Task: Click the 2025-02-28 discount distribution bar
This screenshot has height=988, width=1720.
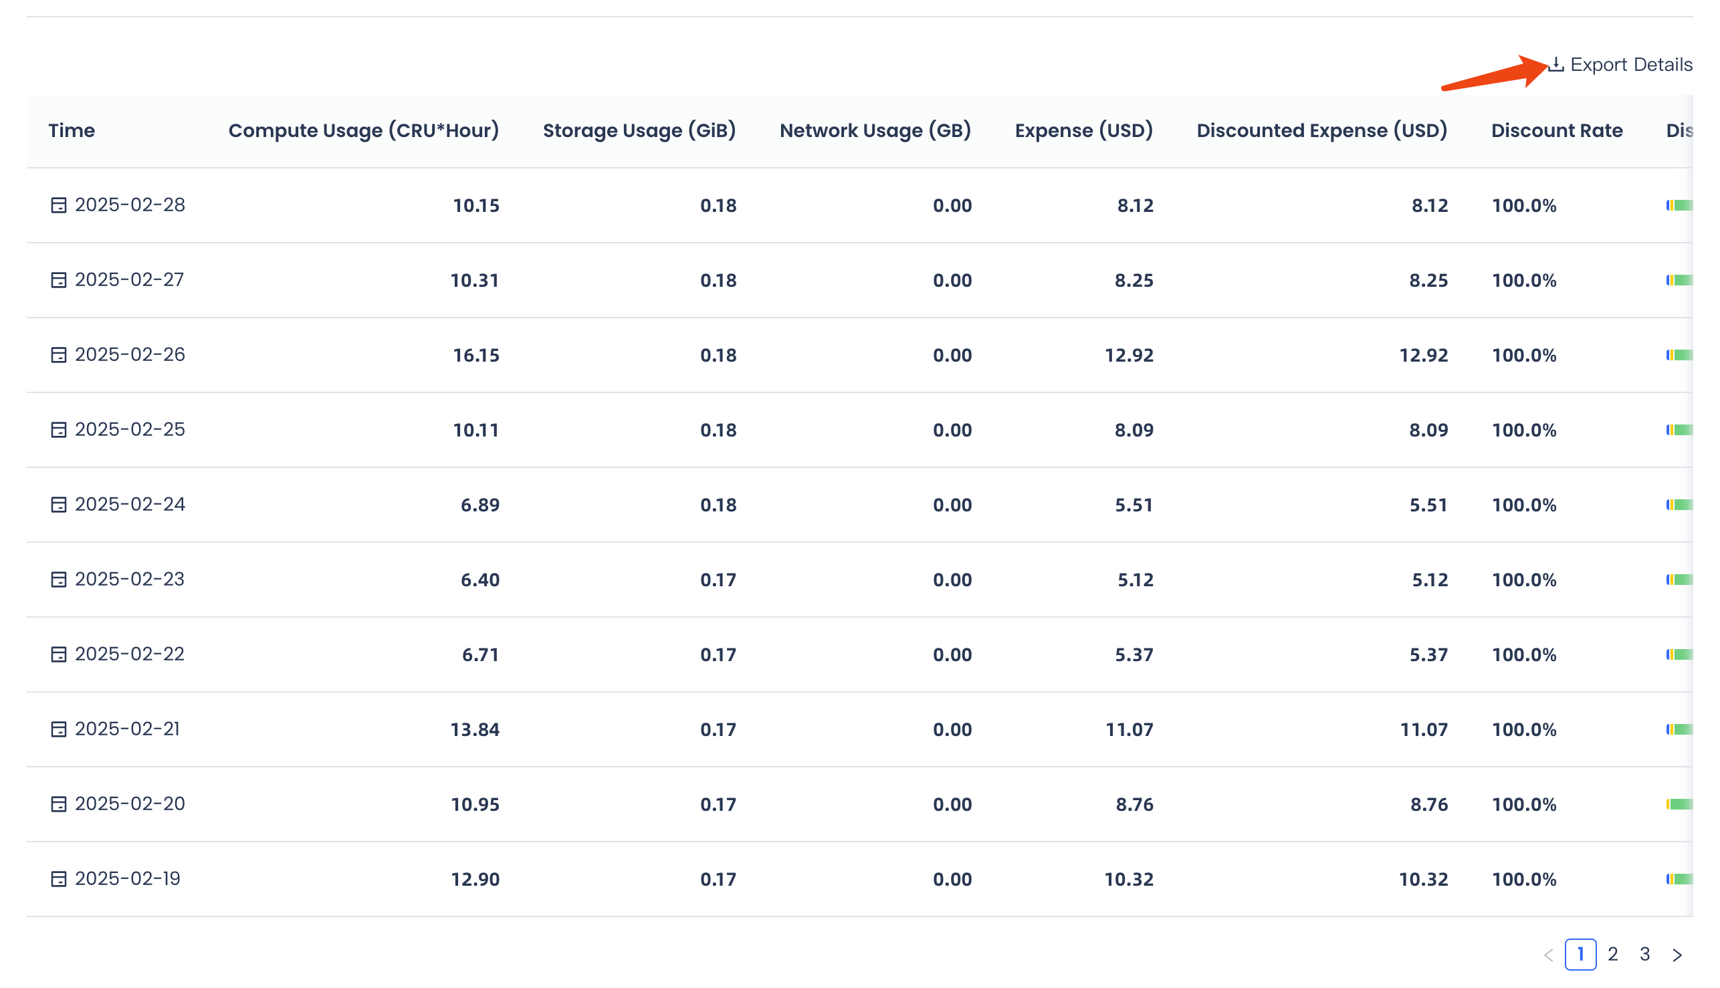Action: point(1679,205)
